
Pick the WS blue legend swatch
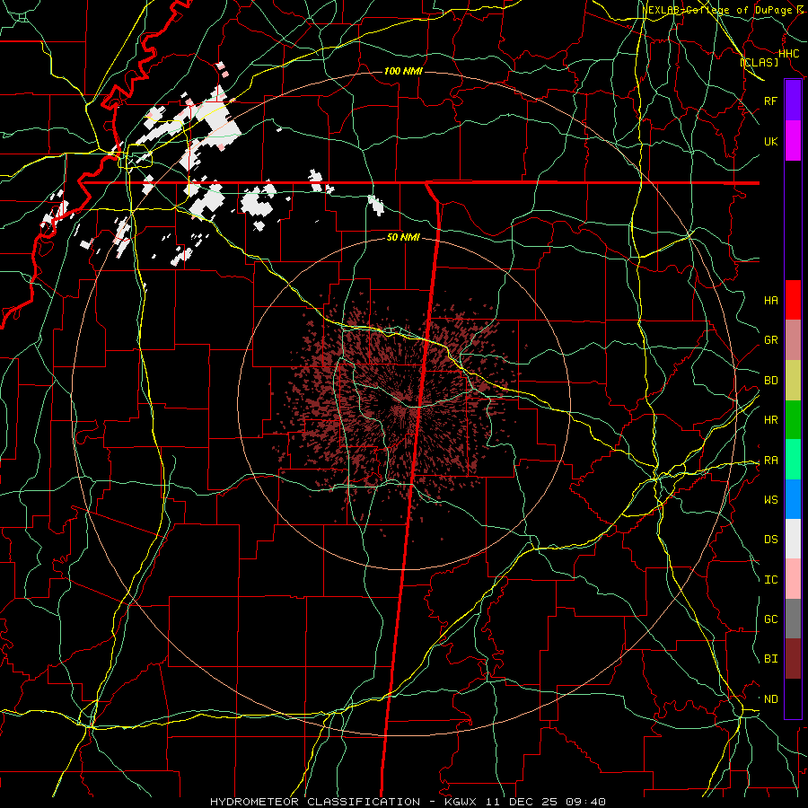793,499
